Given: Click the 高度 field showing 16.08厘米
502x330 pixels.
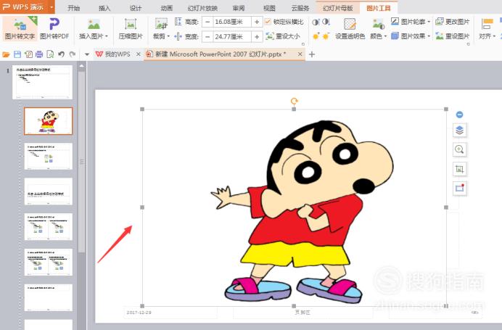Looking at the screenshot, I should [x=232, y=22].
